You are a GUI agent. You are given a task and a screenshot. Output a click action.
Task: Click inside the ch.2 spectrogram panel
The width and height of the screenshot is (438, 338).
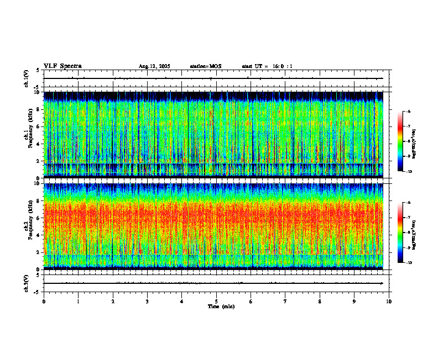tap(213, 226)
